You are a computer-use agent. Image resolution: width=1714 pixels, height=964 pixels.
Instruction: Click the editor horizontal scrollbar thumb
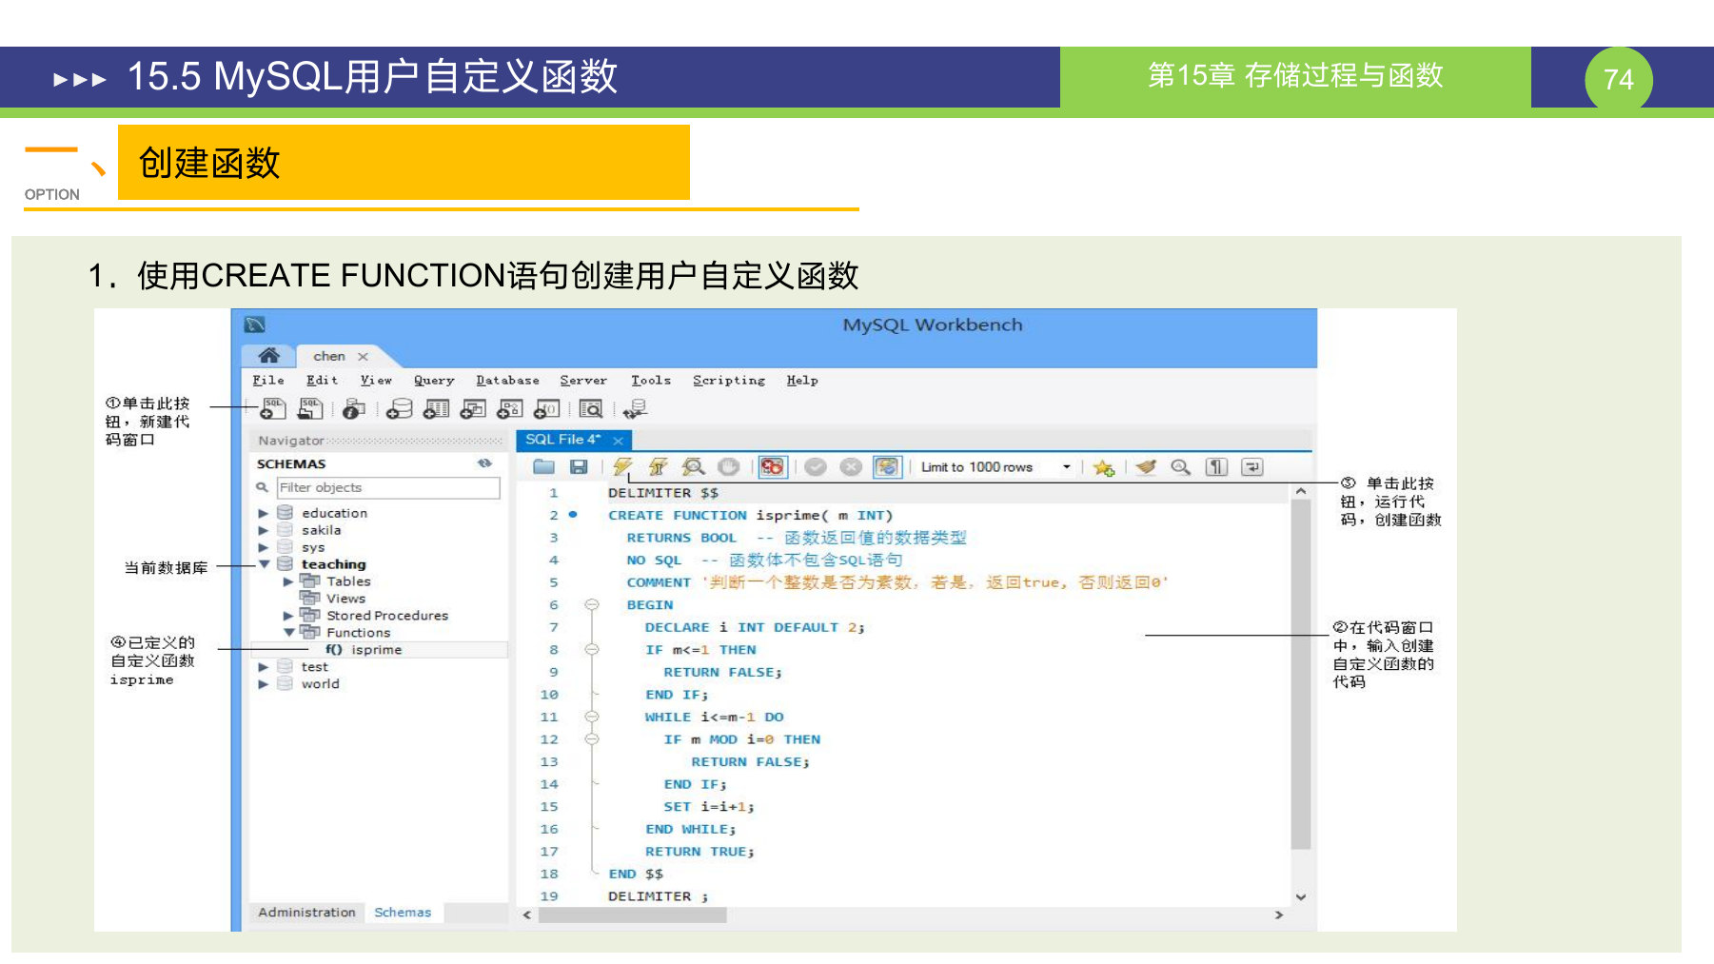pyautogui.click(x=633, y=915)
